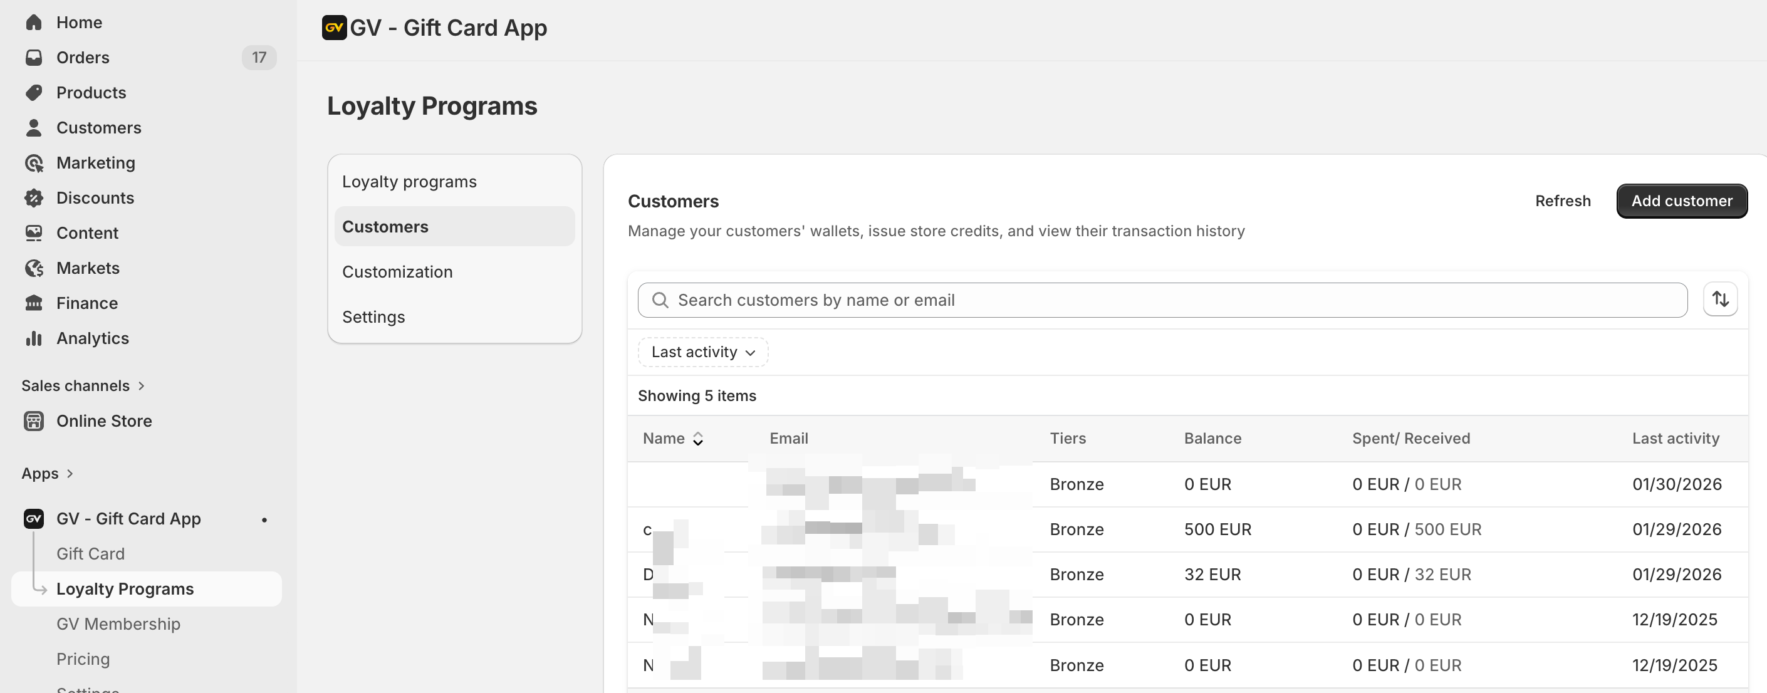Click the Marketing target icon
The image size is (1767, 693).
(34, 164)
